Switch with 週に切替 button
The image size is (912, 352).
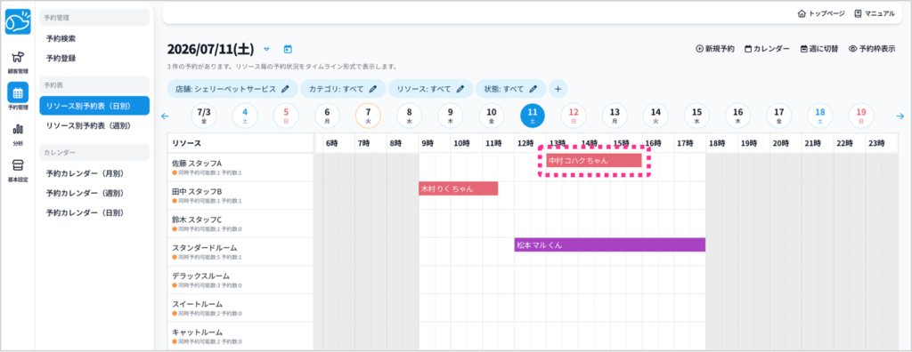(x=819, y=50)
